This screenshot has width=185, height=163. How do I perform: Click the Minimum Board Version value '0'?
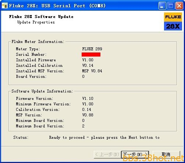83,120
